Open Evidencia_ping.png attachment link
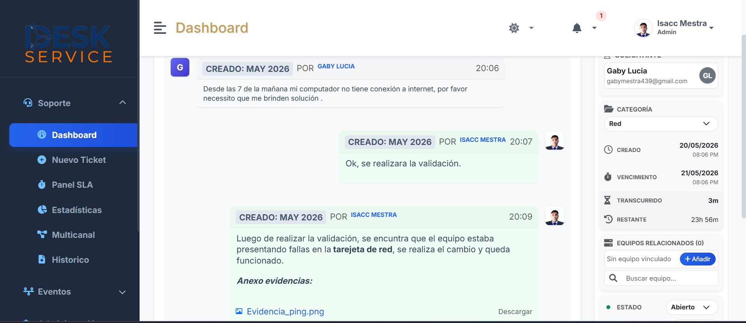Image resolution: width=746 pixels, height=323 pixels. click(285, 311)
